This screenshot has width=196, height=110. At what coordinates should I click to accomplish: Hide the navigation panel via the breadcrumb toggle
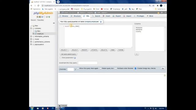click(x=59, y=13)
